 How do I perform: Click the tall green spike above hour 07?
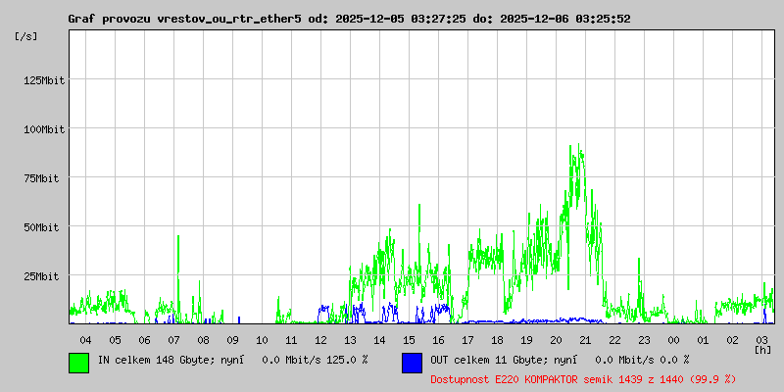178,237
